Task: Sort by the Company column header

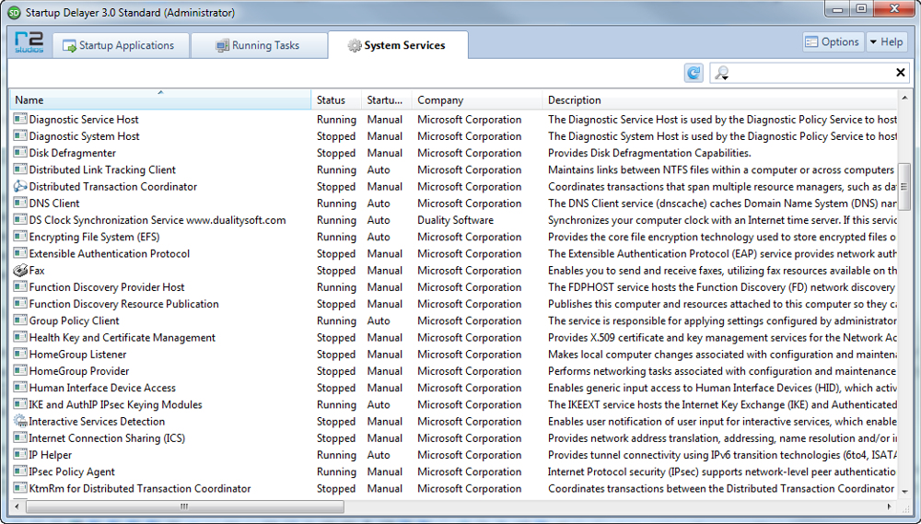Action: 477,99
